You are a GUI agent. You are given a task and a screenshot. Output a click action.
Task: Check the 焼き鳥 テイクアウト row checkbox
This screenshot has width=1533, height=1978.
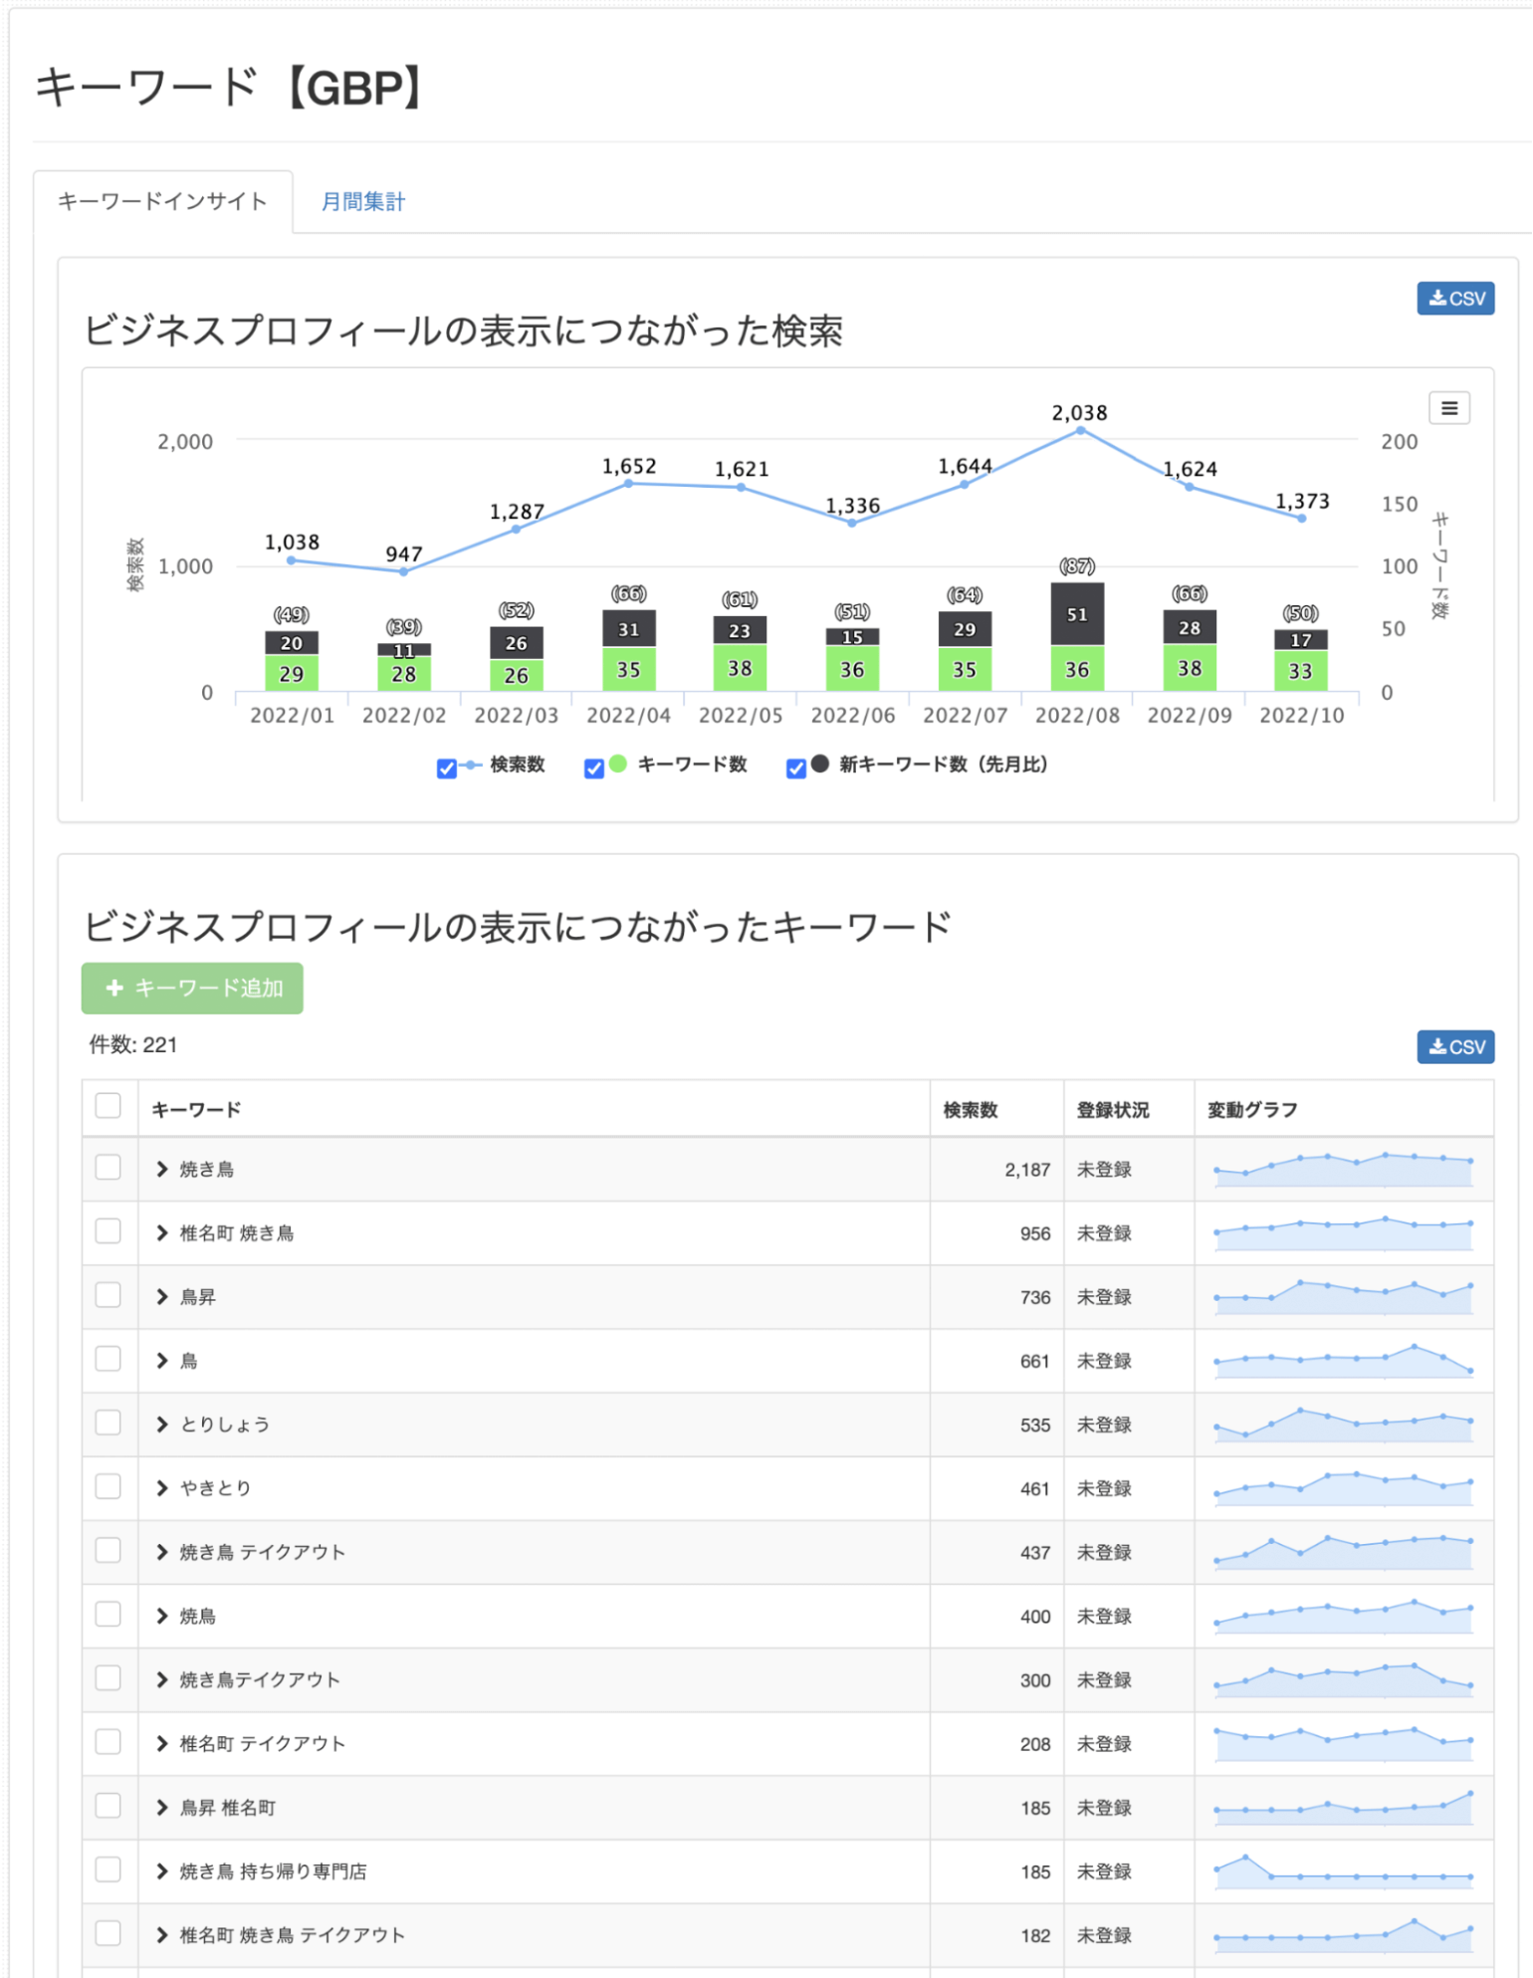pos(108,1550)
